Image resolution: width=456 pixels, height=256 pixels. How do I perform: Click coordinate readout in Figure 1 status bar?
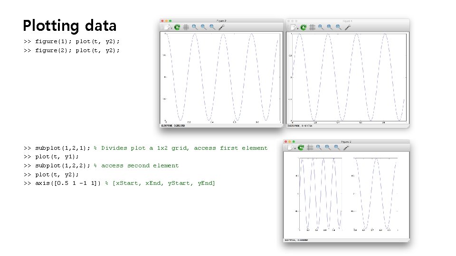coord(300,126)
